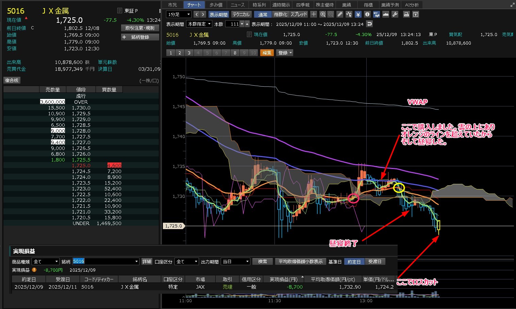Click the 銘柄登録 button

point(140,37)
